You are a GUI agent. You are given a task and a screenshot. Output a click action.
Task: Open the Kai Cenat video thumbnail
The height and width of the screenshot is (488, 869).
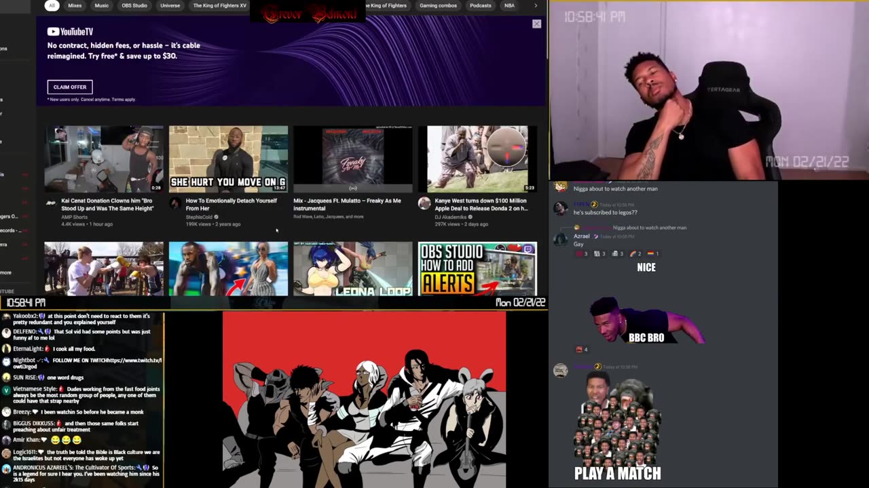click(x=104, y=159)
